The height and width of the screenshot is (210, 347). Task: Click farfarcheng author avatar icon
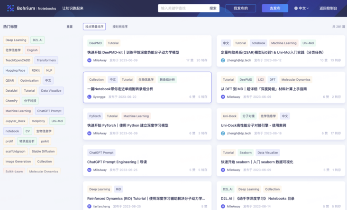tap(89, 207)
